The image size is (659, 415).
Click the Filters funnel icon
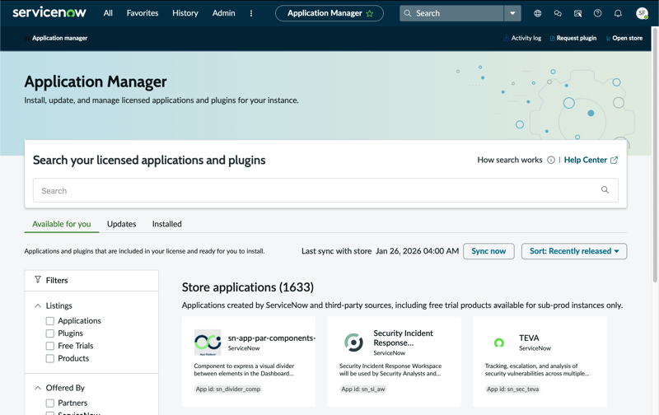coord(38,280)
